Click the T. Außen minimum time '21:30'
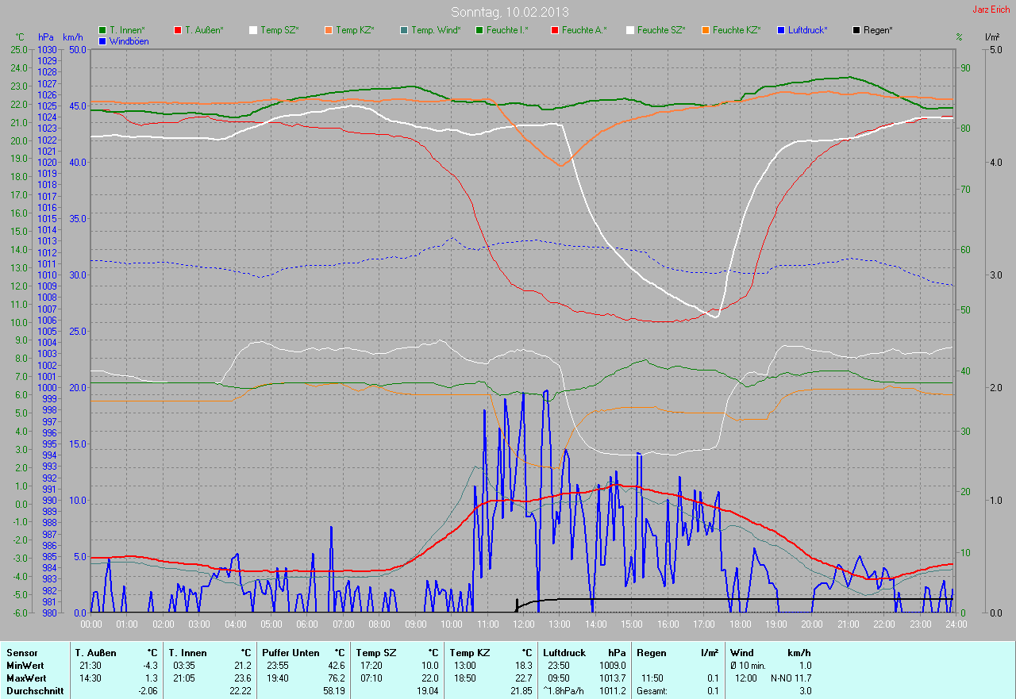 89,665
